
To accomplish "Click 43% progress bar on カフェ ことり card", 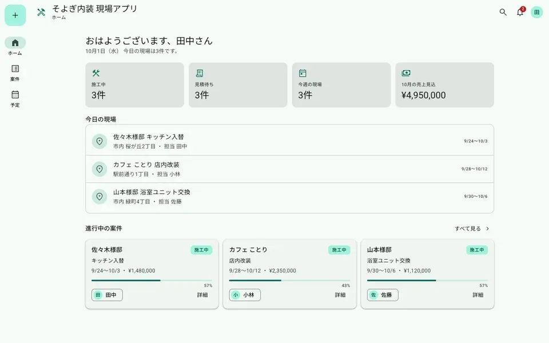I will tap(289, 280).
